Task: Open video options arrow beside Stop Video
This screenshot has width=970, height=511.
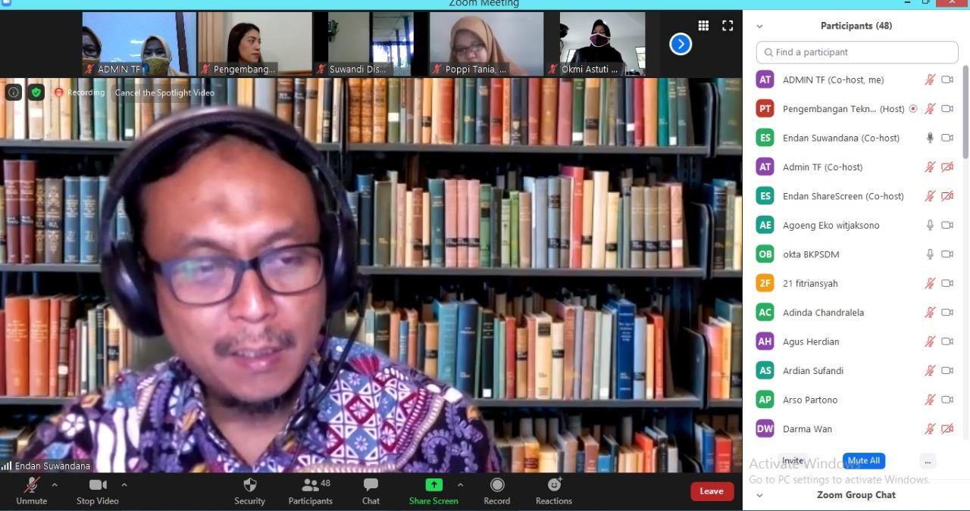Action: 124,485
